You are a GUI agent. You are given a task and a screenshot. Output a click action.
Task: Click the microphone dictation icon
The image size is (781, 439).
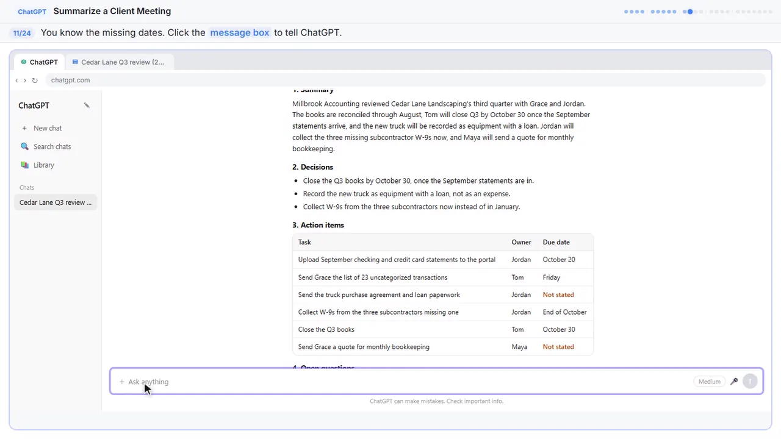point(734,382)
